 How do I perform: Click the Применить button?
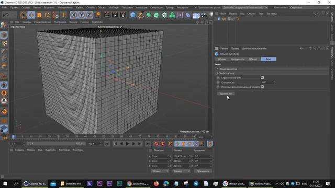203,171
